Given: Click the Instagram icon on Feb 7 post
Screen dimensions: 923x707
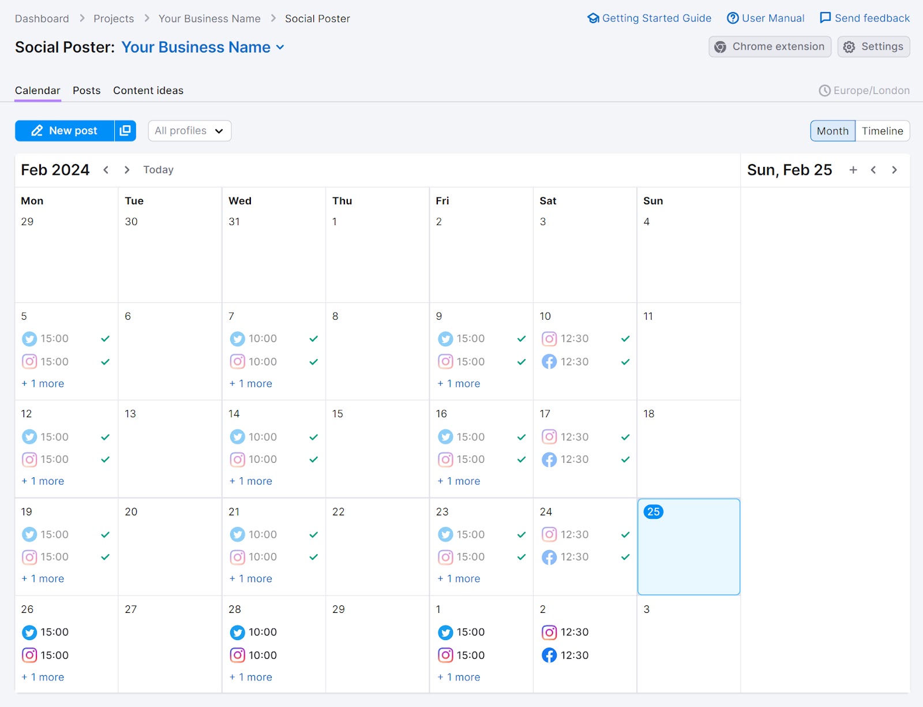Looking at the screenshot, I should click(x=237, y=362).
